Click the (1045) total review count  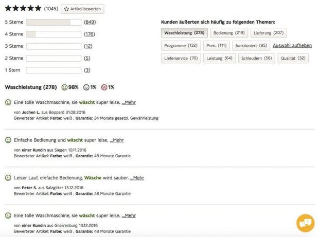pyautogui.click(x=51, y=9)
